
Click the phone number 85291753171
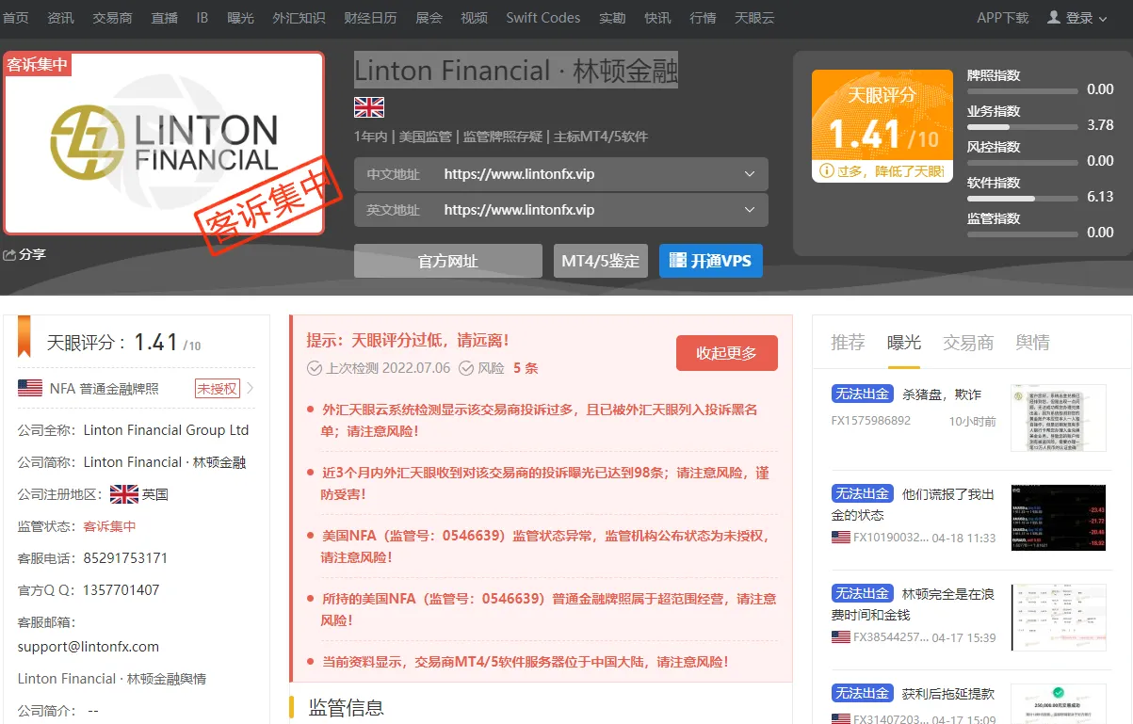[125, 558]
